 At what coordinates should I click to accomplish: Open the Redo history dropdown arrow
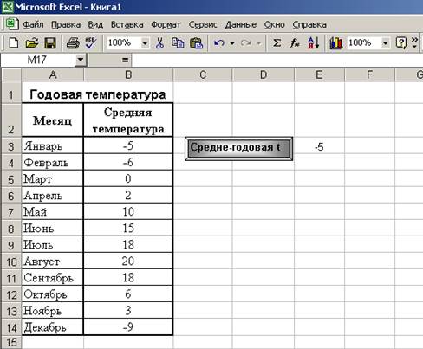click(x=259, y=43)
